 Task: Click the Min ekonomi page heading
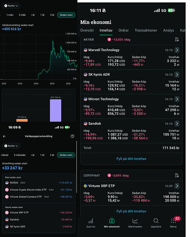95,22
